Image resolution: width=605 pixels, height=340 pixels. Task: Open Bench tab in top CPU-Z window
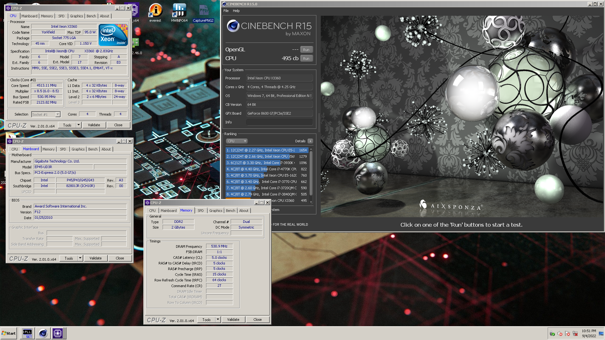coord(91,16)
